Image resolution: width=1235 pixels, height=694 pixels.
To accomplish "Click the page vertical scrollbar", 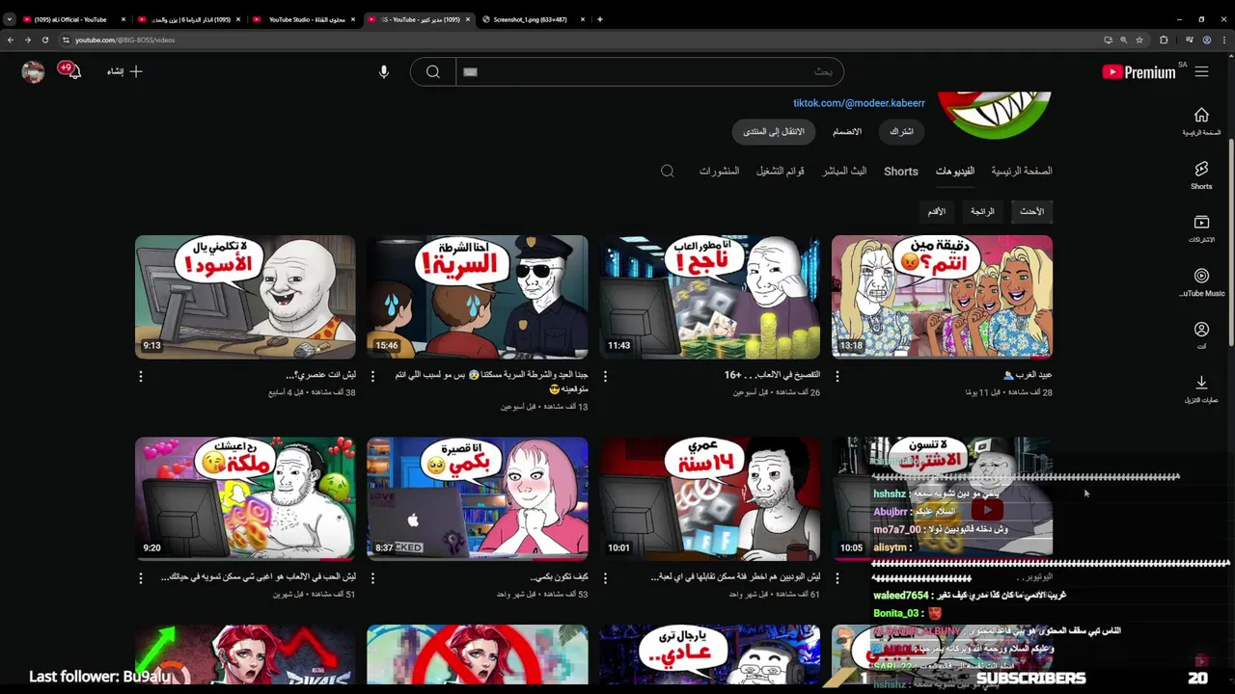I will click(1230, 241).
